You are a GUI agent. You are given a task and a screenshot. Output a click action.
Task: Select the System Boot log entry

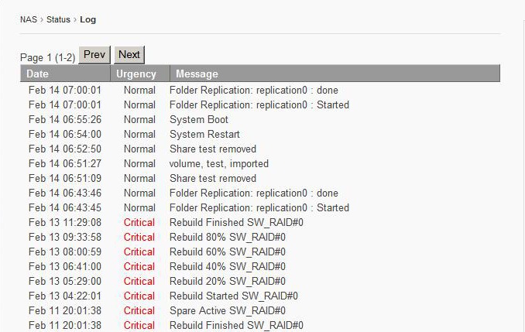tap(199, 119)
